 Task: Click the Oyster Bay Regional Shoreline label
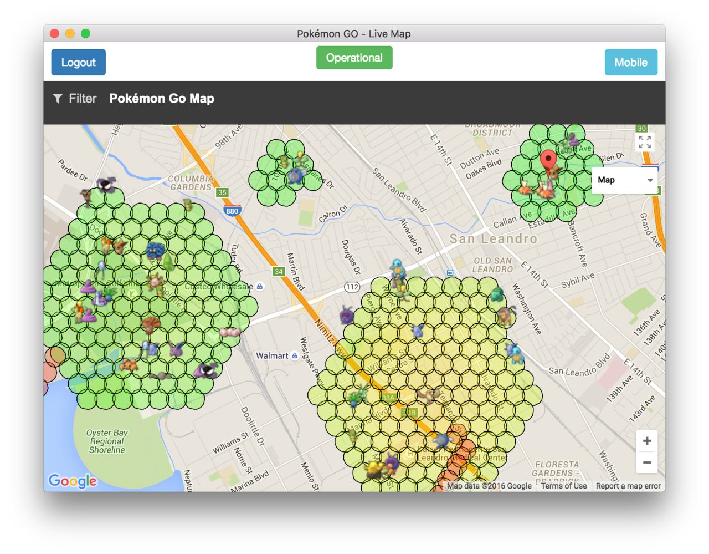[107, 441]
